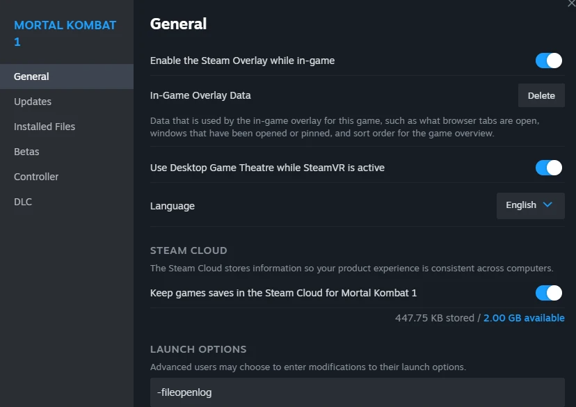
Task: Click the Language label
Action: [173, 206]
